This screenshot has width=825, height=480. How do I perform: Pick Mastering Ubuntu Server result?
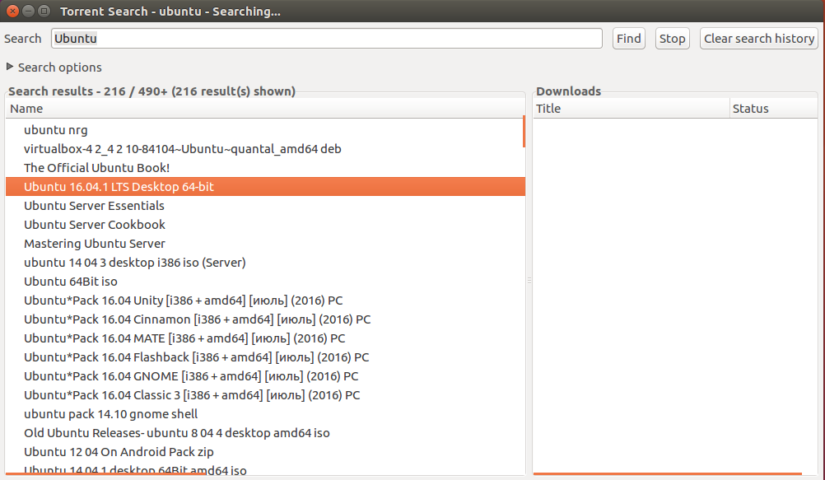pos(95,244)
